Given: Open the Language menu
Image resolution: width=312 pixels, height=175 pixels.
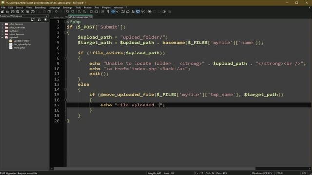Looking at the screenshot, I should [x=54, y=8].
